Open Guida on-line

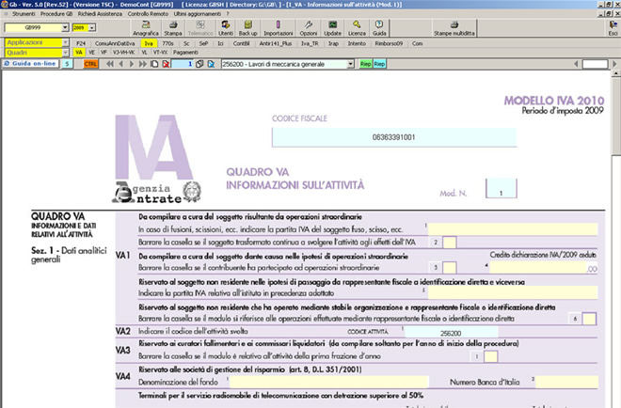click(x=30, y=63)
